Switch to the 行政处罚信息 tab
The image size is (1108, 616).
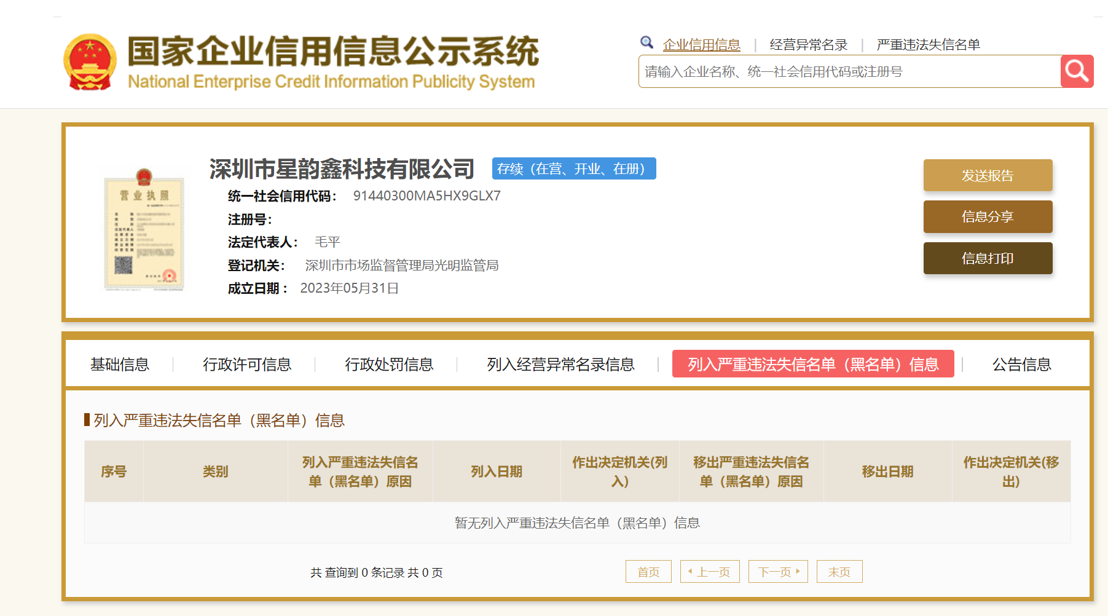(389, 365)
